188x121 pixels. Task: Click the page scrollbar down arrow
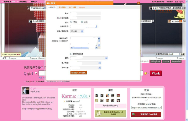[187, 120]
